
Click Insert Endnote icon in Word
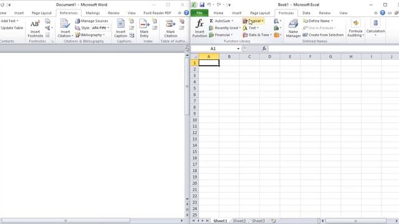tap(47, 21)
